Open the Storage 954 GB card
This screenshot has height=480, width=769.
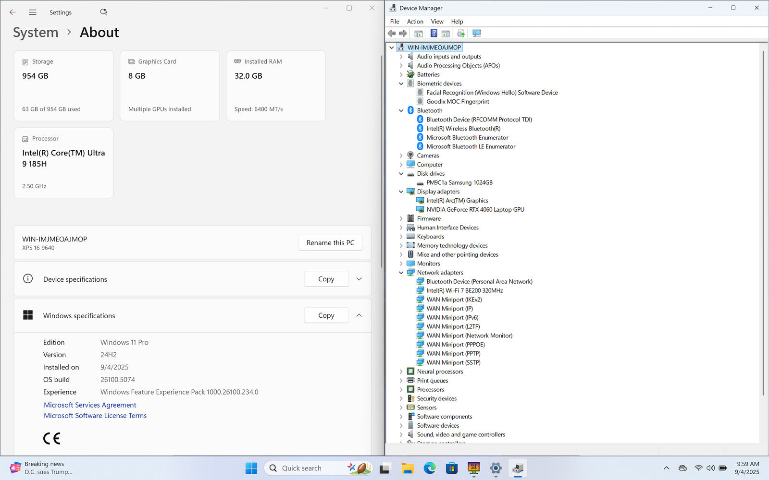64,86
